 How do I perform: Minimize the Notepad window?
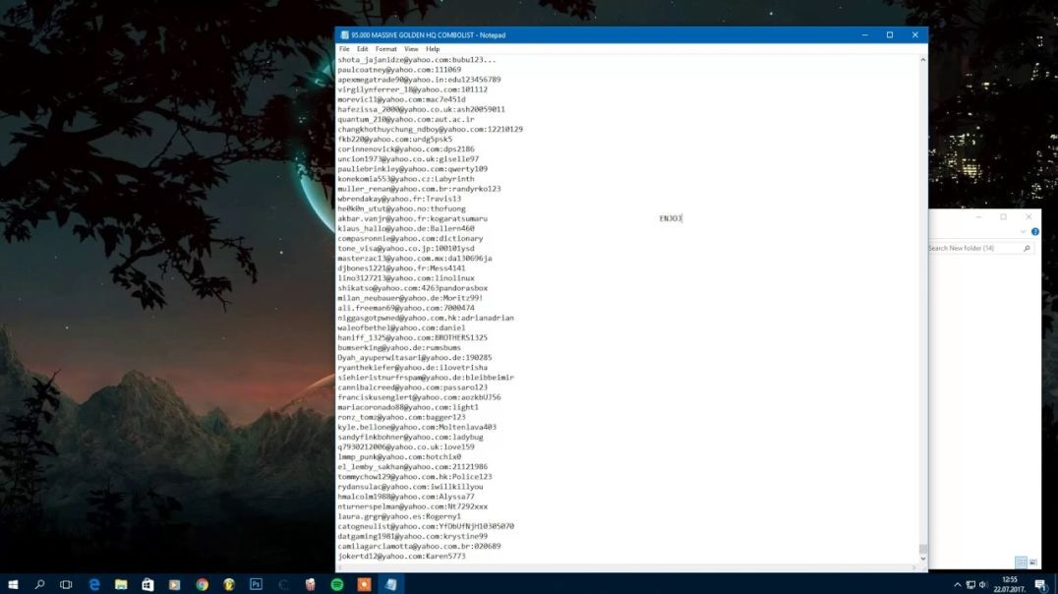pos(865,35)
